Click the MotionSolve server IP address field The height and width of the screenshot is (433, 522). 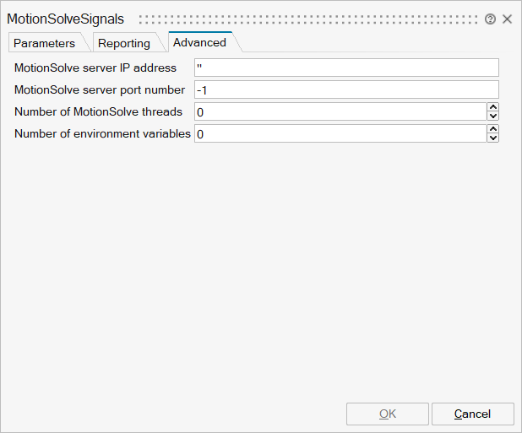tap(346, 68)
